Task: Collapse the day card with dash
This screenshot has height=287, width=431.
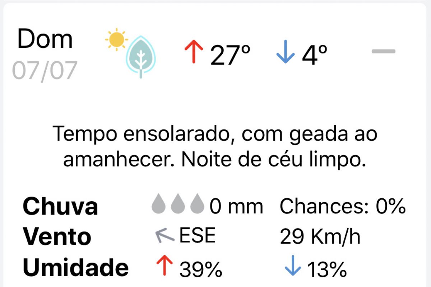Action: tap(384, 51)
